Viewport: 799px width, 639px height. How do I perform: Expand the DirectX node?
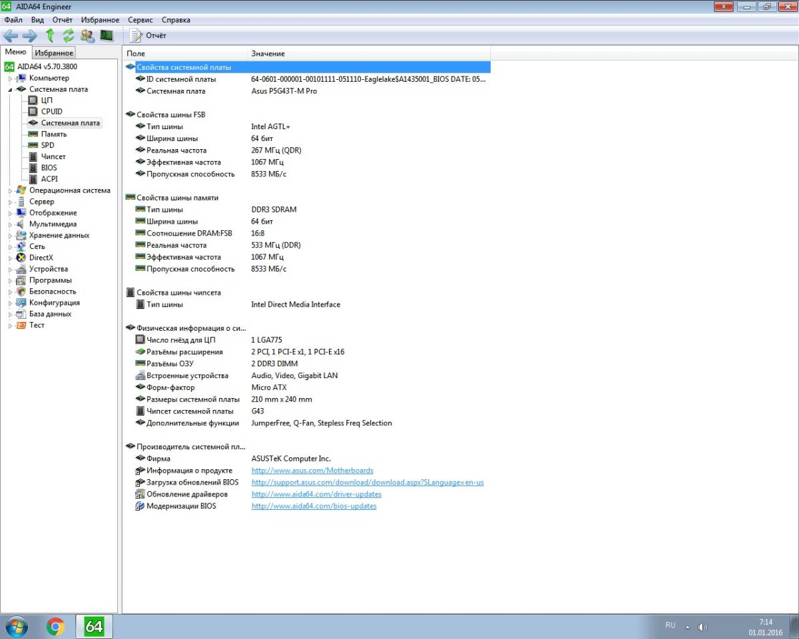click(x=10, y=258)
